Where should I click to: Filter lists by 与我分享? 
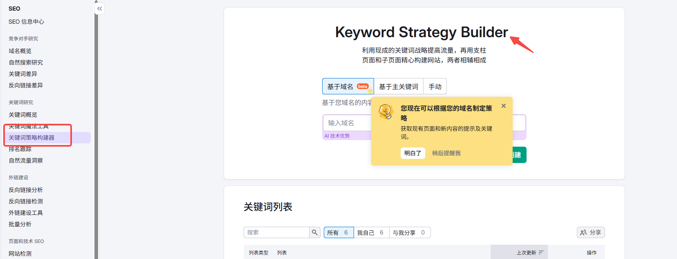click(x=410, y=232)
